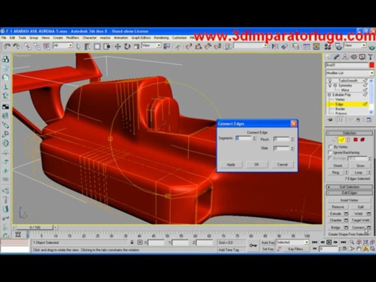
Task: Toggle TurboSmooth modifier lightbulb visibility
Action: [x=330, y=81]
